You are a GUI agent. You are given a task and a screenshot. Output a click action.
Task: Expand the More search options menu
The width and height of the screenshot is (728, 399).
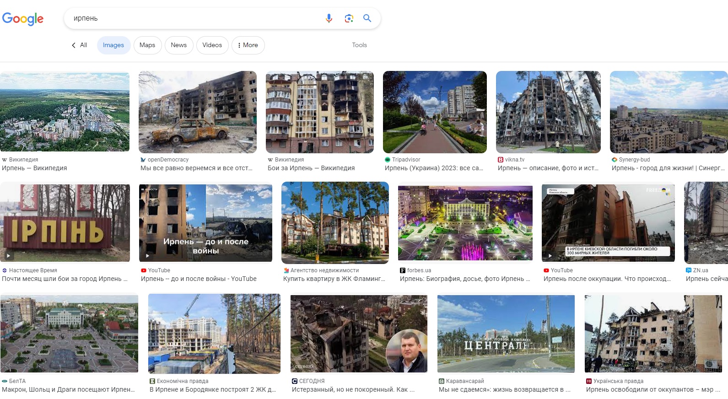[x=248, y=45]
